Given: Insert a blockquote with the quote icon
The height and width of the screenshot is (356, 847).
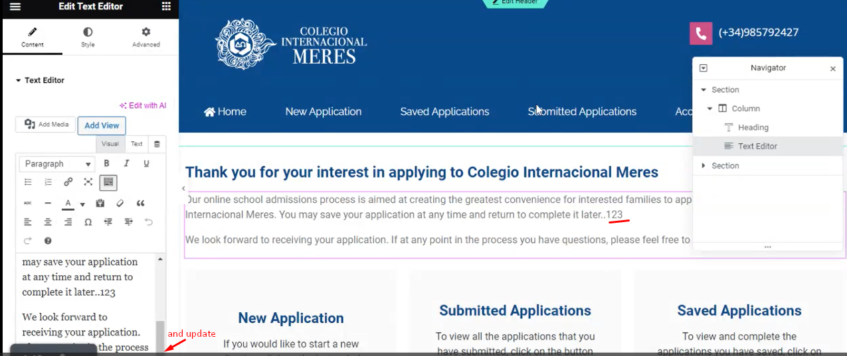Looking at the screenshot, I should tap(140, 204).
